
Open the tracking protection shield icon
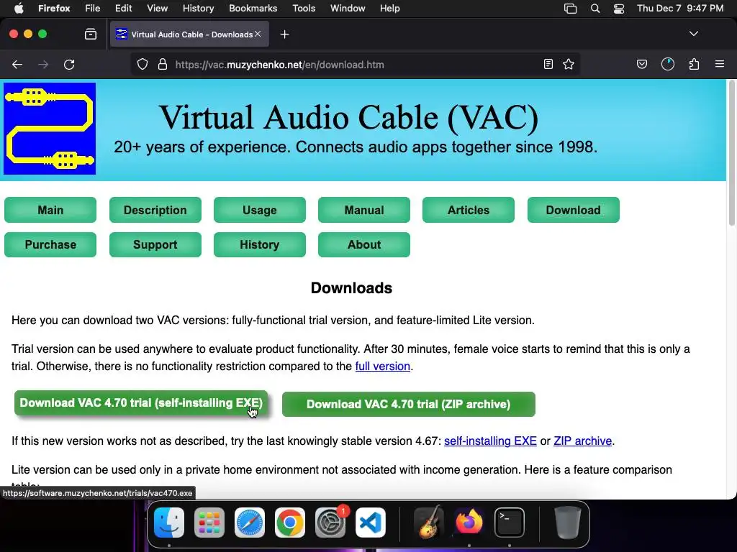click(x=143, y=64)
